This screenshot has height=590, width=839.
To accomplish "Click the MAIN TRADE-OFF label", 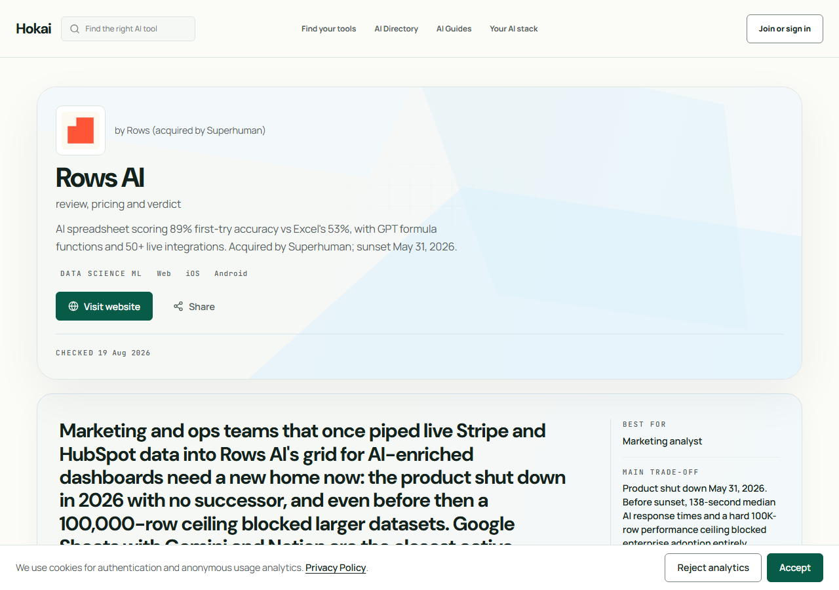I will 661,472.
